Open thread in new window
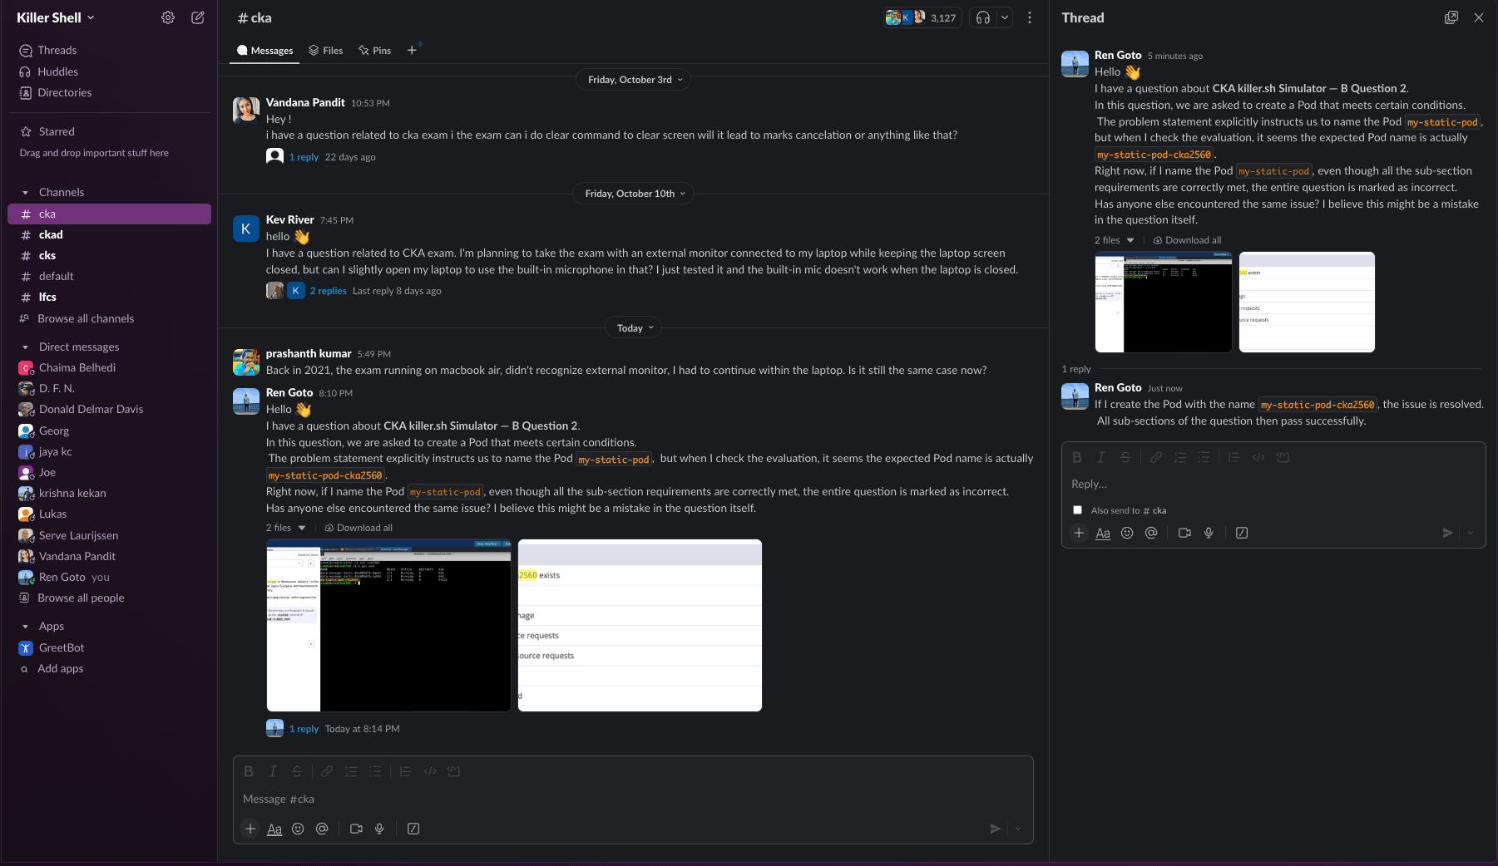The height and width of the screenshot is (866, 1498). pos(1451,17)
